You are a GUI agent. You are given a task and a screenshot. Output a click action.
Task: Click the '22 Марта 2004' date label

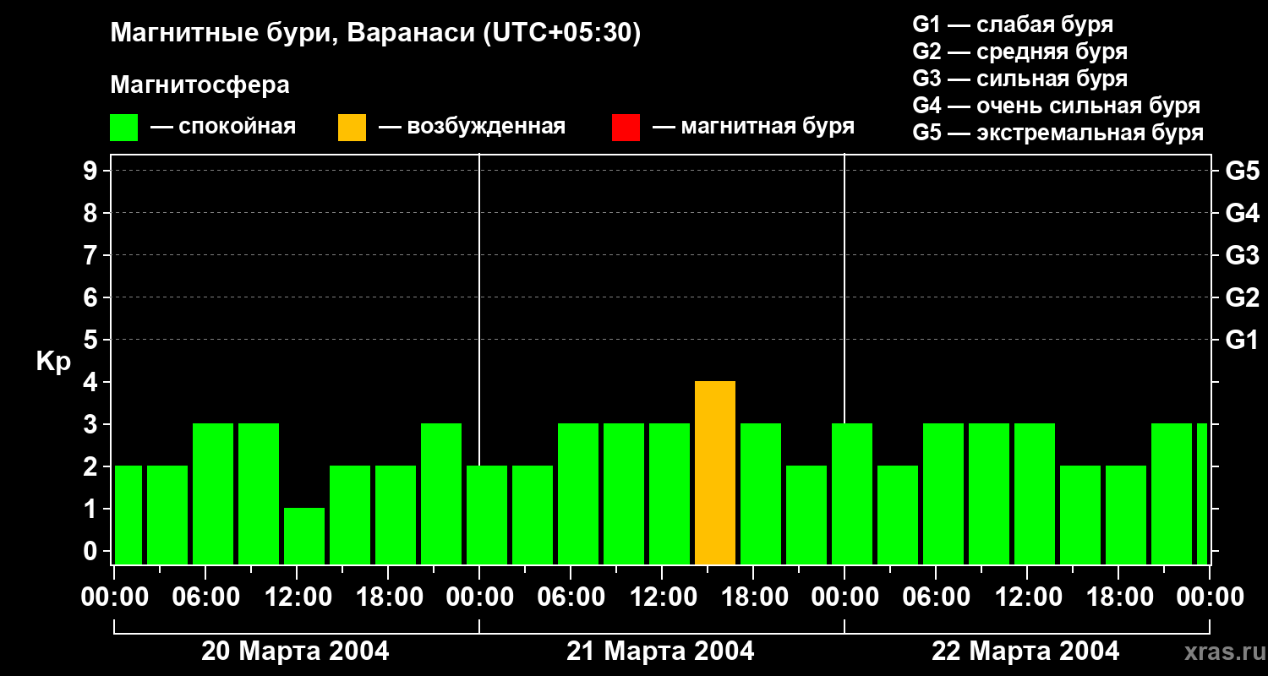tap(1025, 651)
